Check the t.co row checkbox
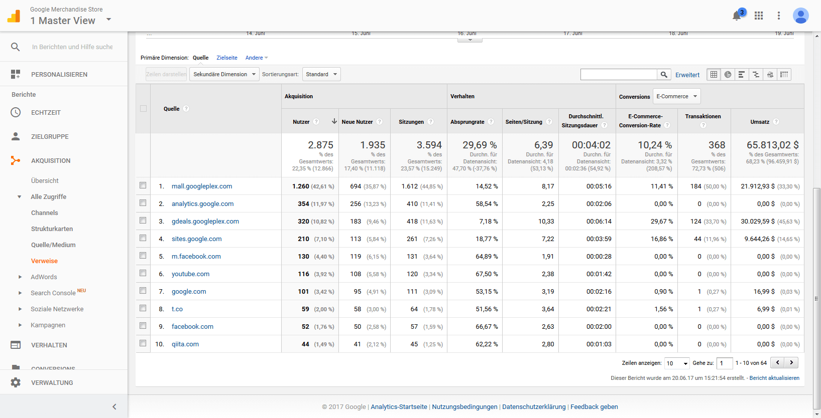Screen dimensions: 821x418 click(143, 308)
